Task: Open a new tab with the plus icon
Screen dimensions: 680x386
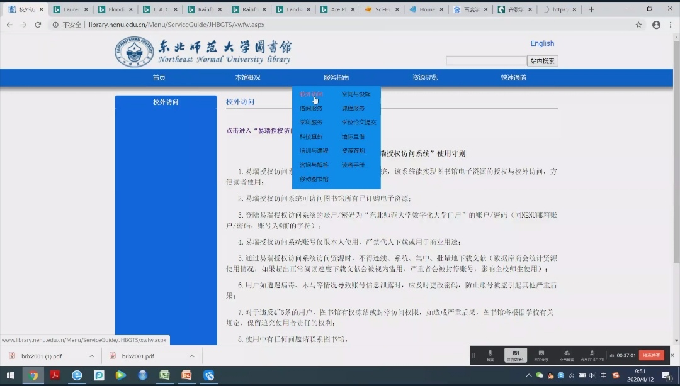Action: [591, 9]
